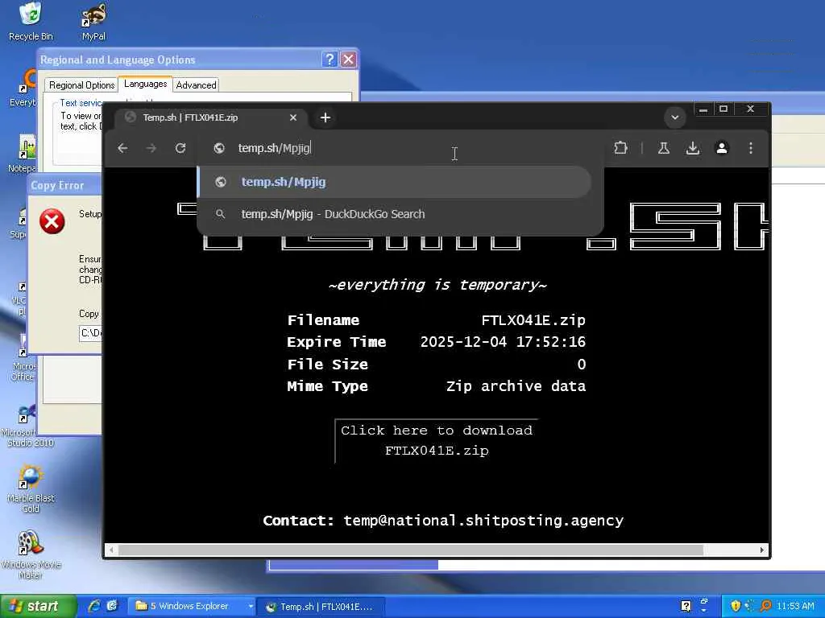Image resolution: width=825 pixels, height=618 pixels.
Task: Open the labs flask icon in toolbar
Action: (x=664, y=148)
